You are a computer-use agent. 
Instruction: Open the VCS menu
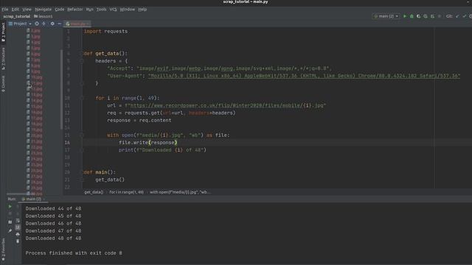pos(113,10)
